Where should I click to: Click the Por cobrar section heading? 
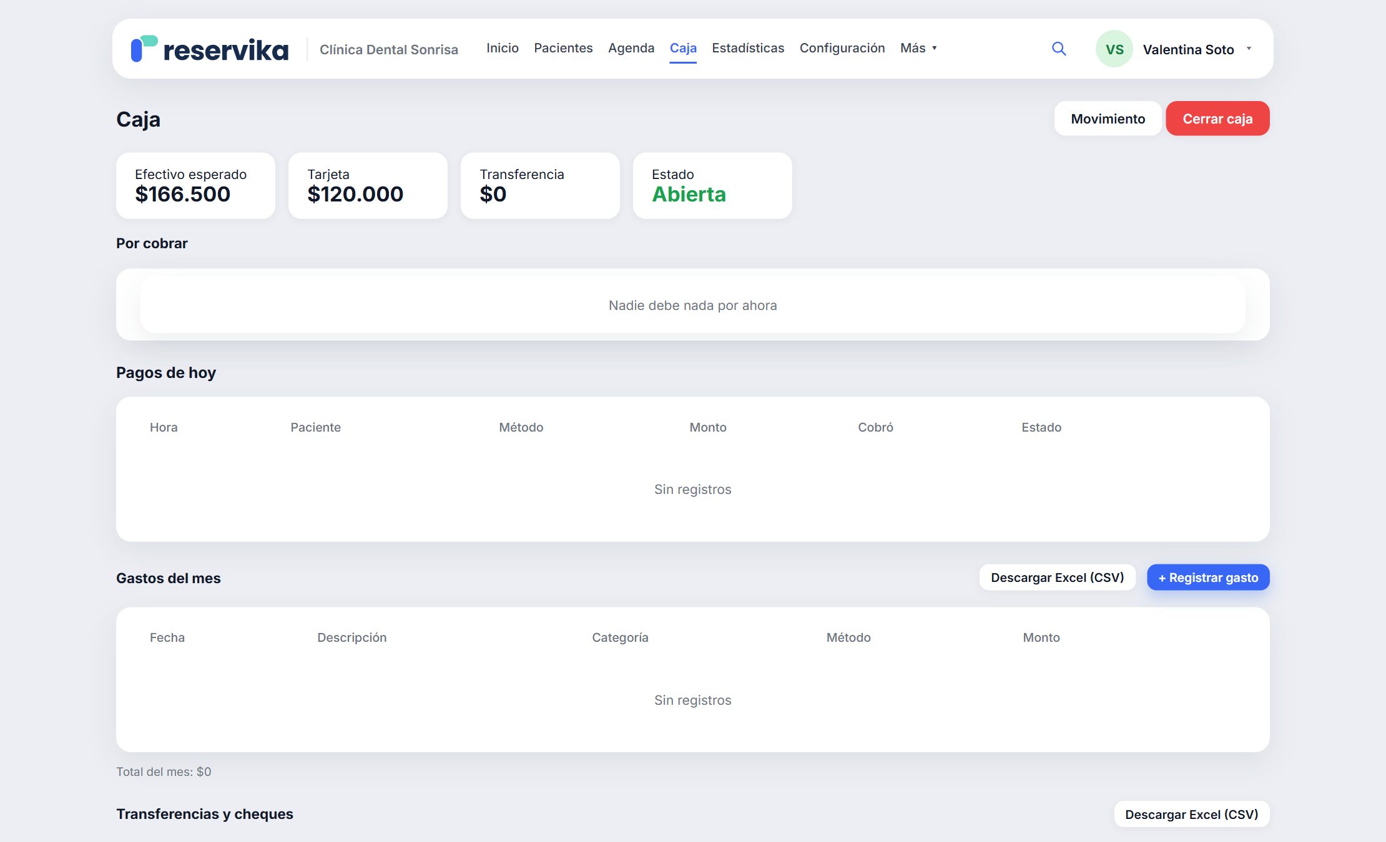[x=152, y=243]
